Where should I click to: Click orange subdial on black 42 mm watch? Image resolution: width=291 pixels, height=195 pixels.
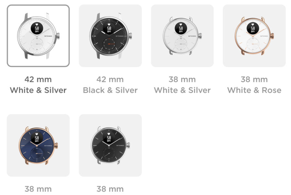point(109,44)
